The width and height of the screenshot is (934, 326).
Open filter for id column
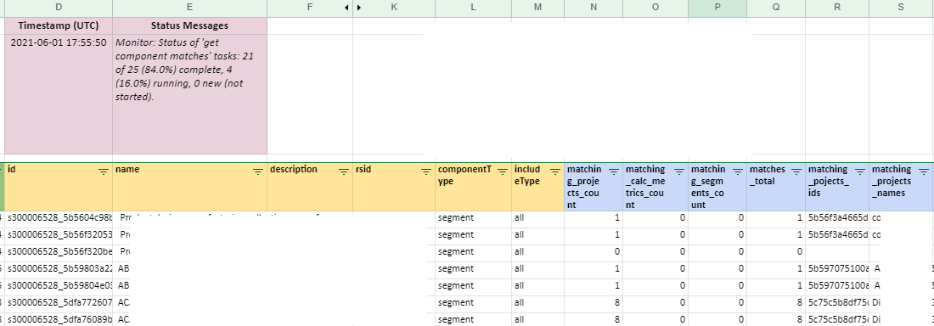pyautogui.click(x=104, y=171)
